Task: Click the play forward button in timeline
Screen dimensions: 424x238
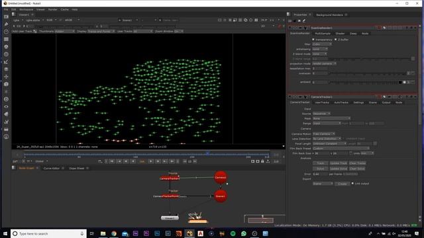Action: (150, 161)
